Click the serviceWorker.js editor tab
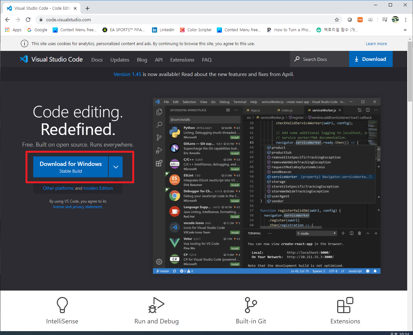413x335 pixels. click(324, 110)
